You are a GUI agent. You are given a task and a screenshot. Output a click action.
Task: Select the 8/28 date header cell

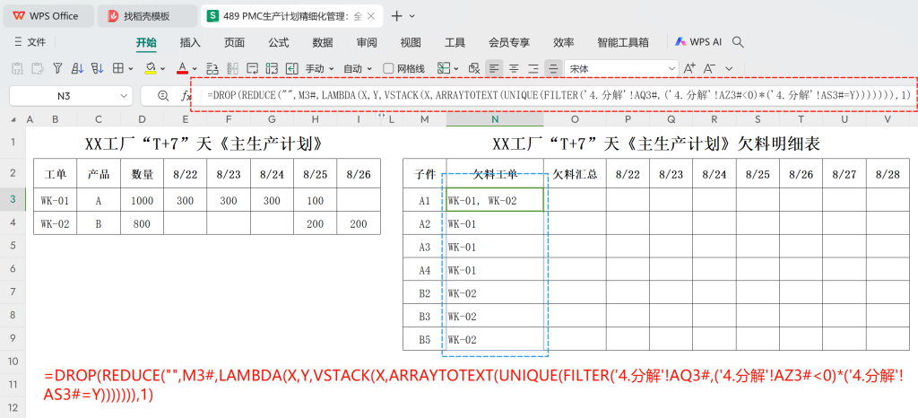888,173
